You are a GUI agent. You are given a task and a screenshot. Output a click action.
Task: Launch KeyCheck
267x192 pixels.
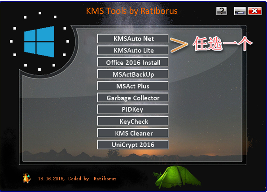tap(133, 121)
